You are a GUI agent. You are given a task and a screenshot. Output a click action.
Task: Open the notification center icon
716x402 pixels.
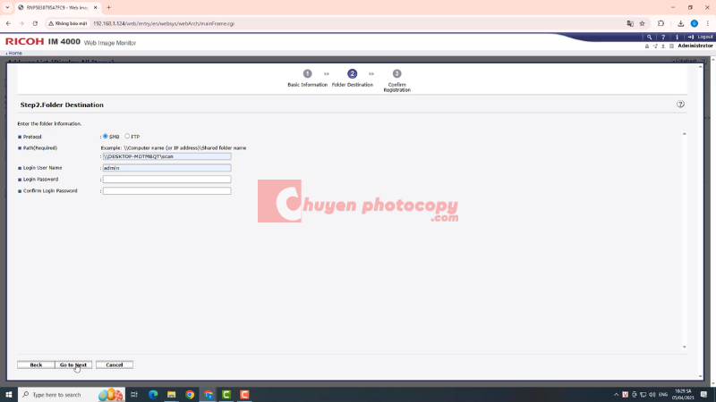pyautogui.click(x=703, y=394)
